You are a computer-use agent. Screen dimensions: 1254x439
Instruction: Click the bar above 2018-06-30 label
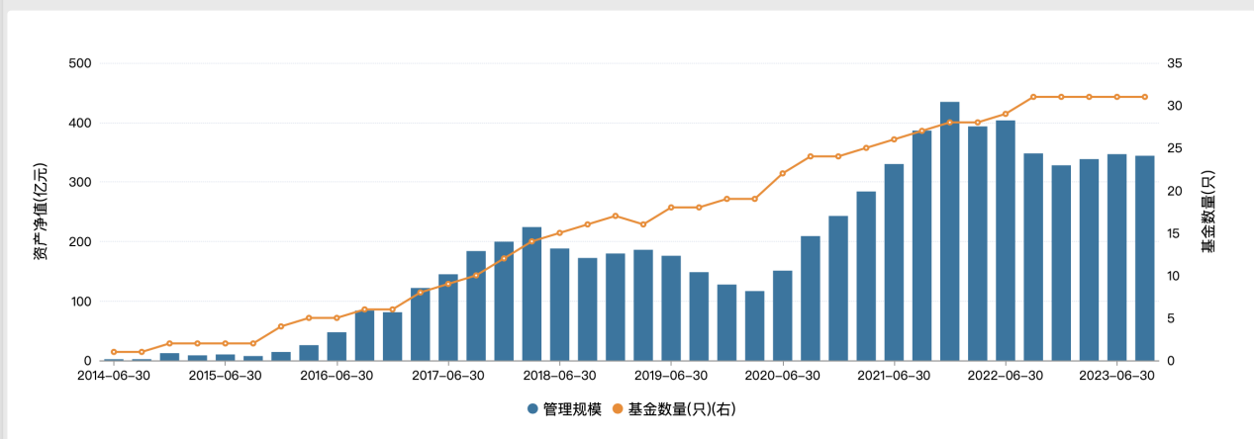(559, 305)
